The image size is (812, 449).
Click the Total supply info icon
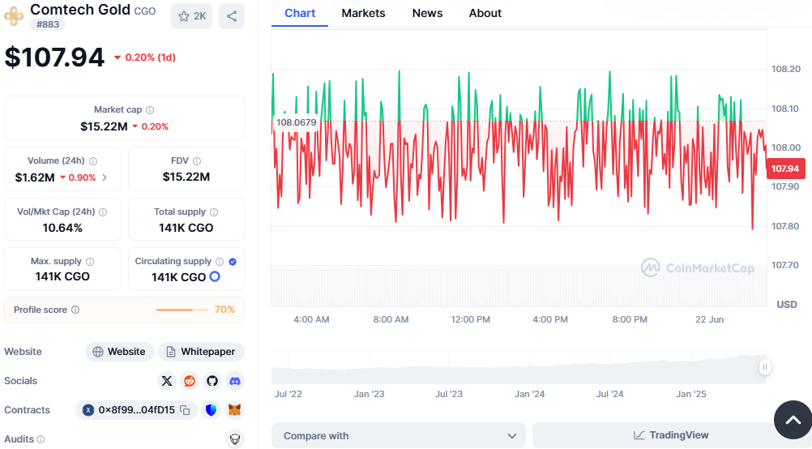pos(214,212)
